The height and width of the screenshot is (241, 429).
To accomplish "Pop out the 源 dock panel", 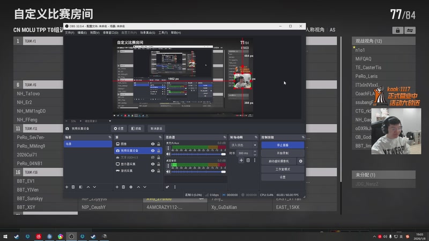I will (160, 137).
